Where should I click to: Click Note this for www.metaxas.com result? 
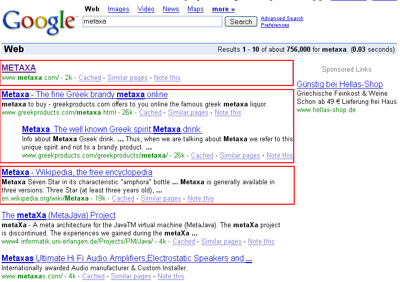pos(171,276)
